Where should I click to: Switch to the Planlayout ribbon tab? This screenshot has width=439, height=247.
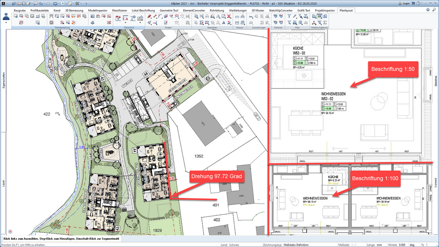(x=346, y=11)
